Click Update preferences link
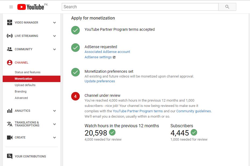The height and width of the screenshot is (166, 250). click(100, 81)
